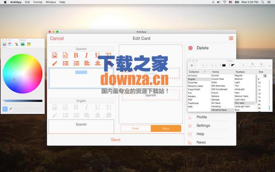This screenshot has width=275, height=172.
Task: Click the Delete circle-x icon
Action: click(190, 48)
